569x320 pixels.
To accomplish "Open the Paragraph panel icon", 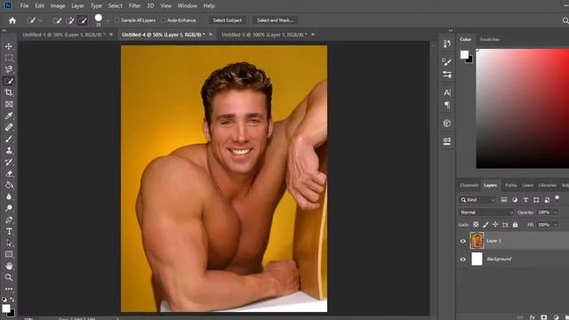I will tap(447, 105).
